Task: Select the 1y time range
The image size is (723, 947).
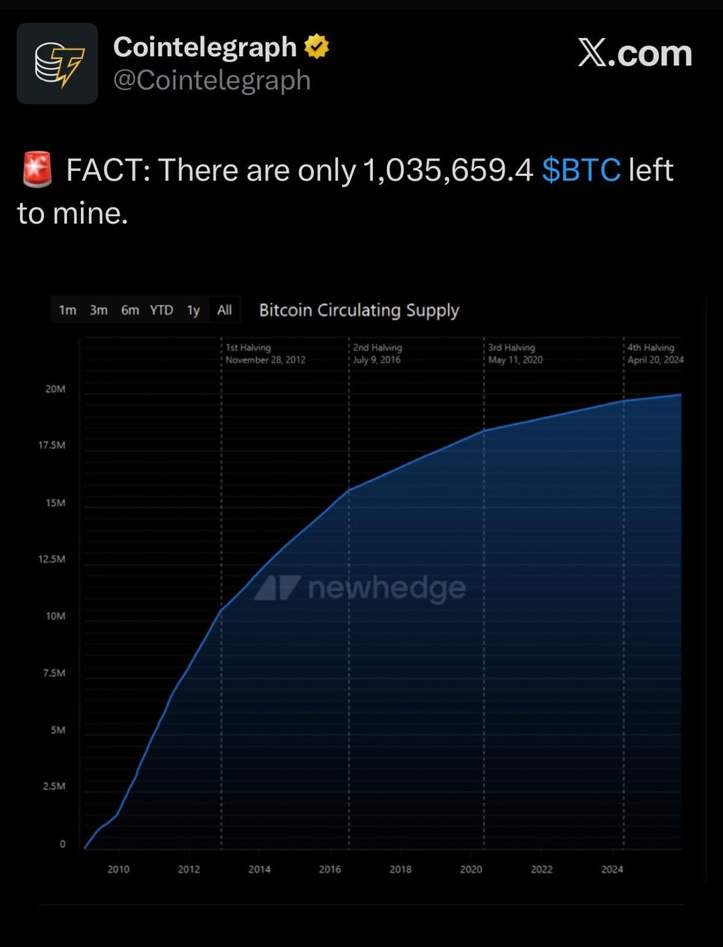Action: [193, 310]
